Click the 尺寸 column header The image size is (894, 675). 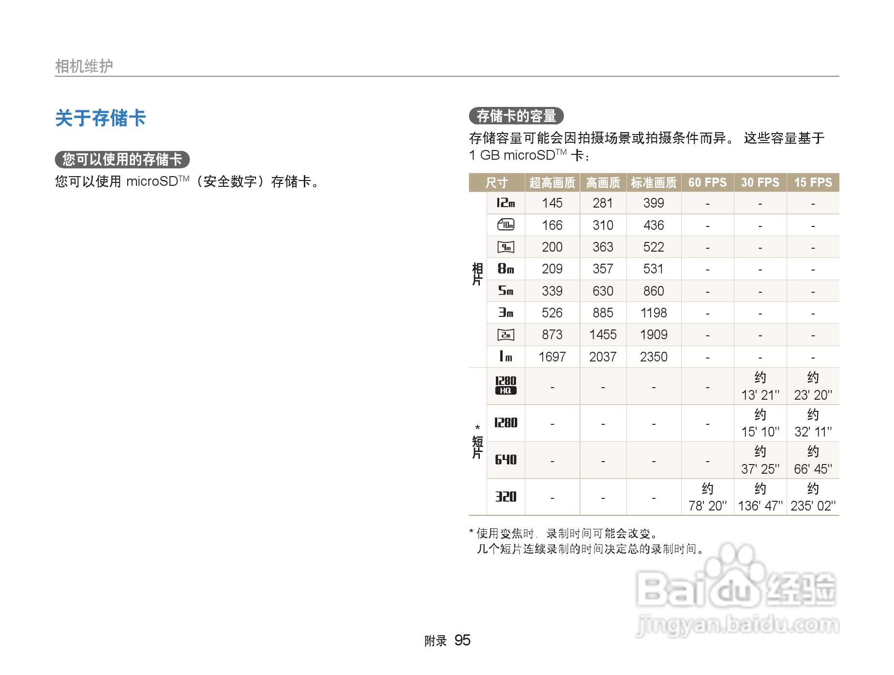pyautogui.click(x=496, y=182)
